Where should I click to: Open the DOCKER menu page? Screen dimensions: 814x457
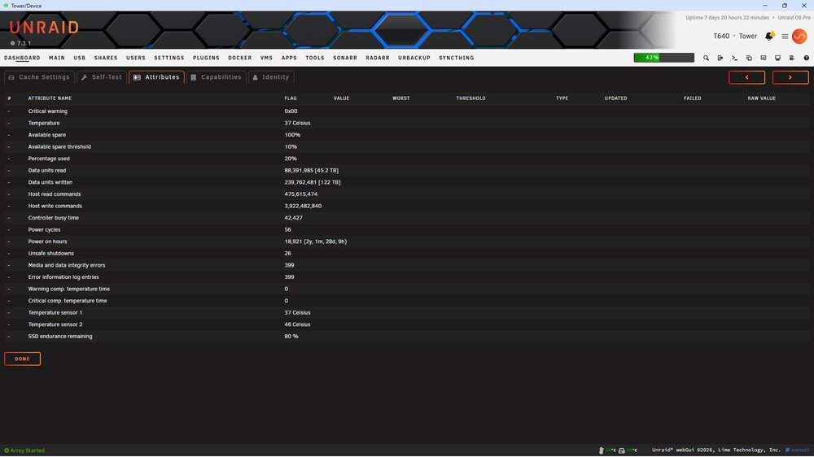coord(240,58)
